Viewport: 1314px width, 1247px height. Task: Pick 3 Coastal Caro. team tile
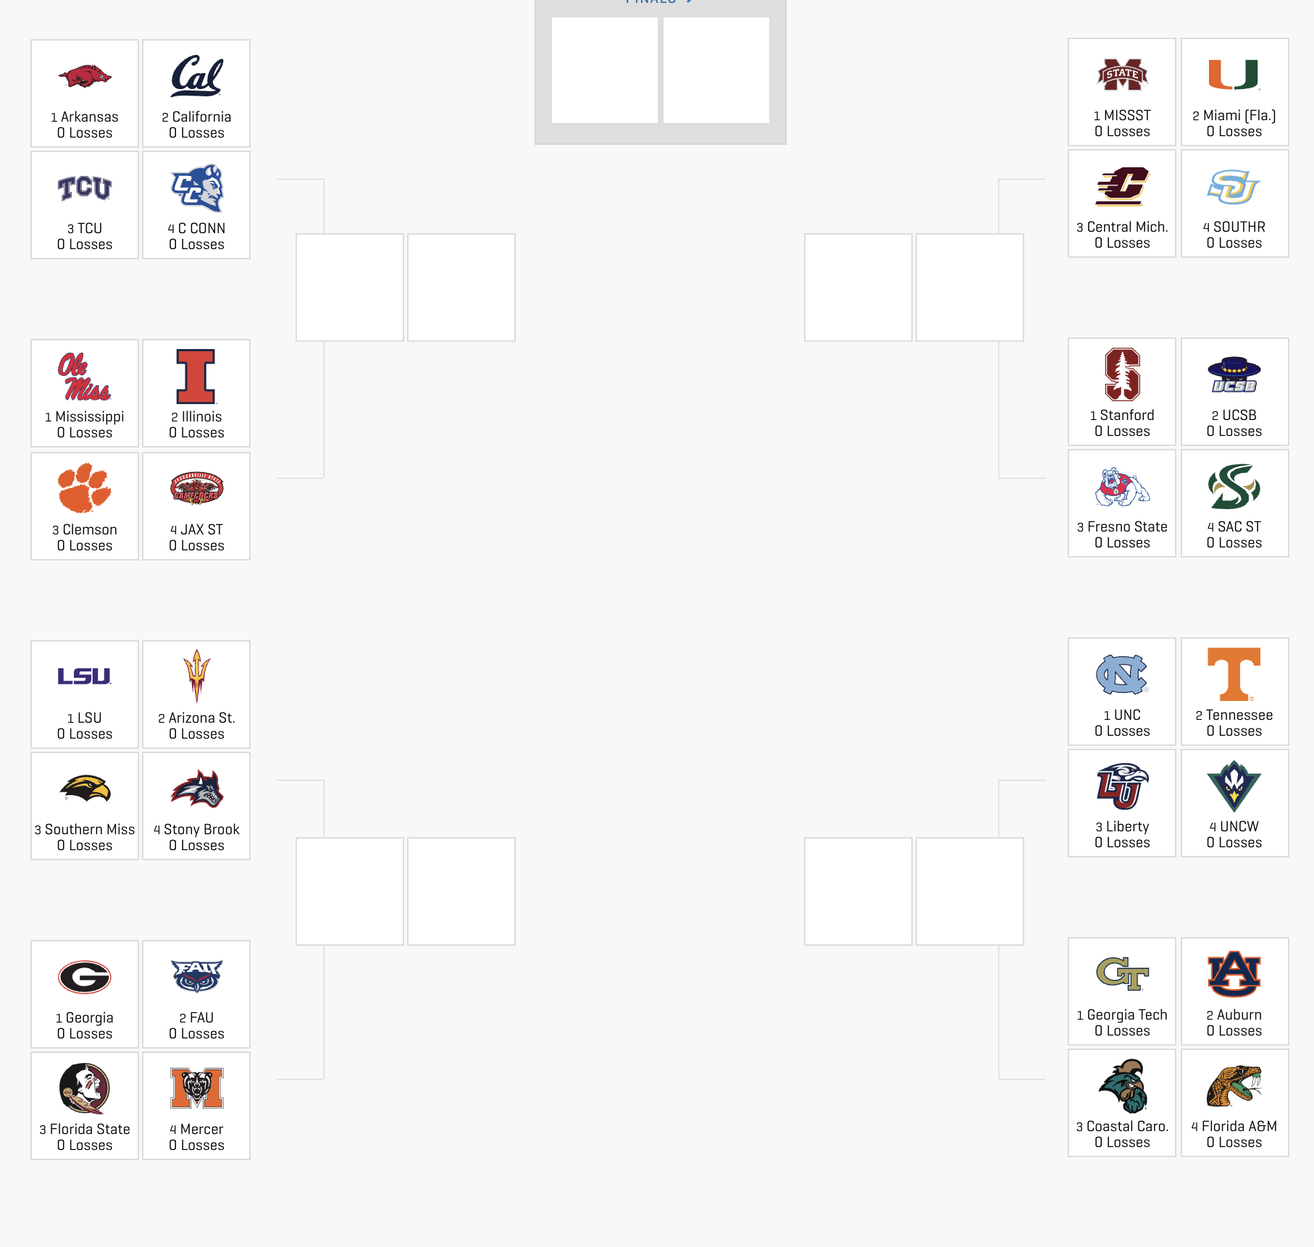1122,1103
